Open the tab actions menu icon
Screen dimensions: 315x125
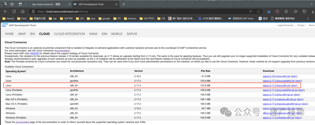point(20,4)
